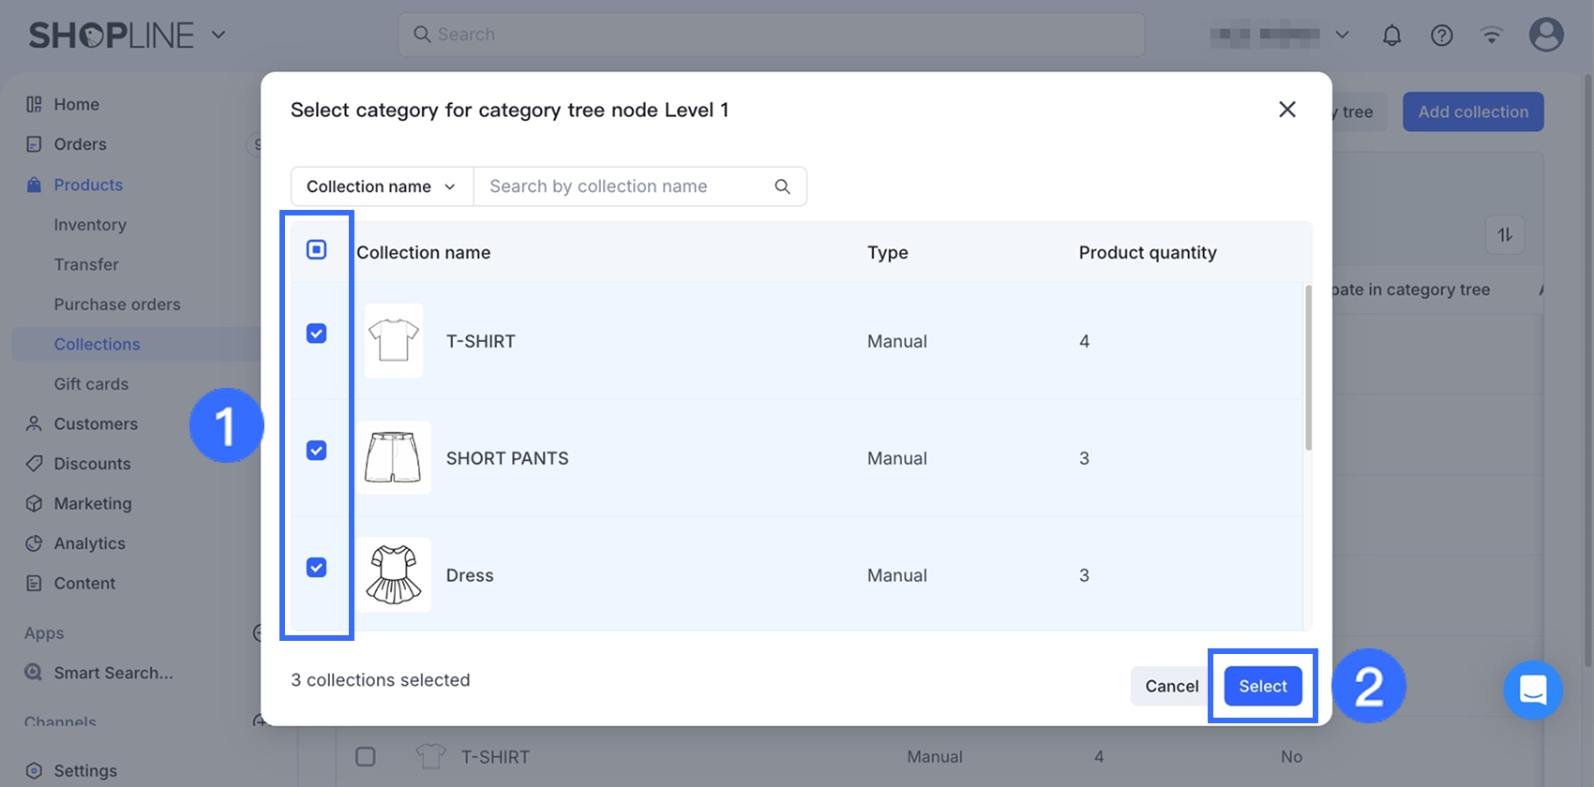1594x787 pixels.
Task: Click the notifications bell icon
Action: tap(1391, 36)
